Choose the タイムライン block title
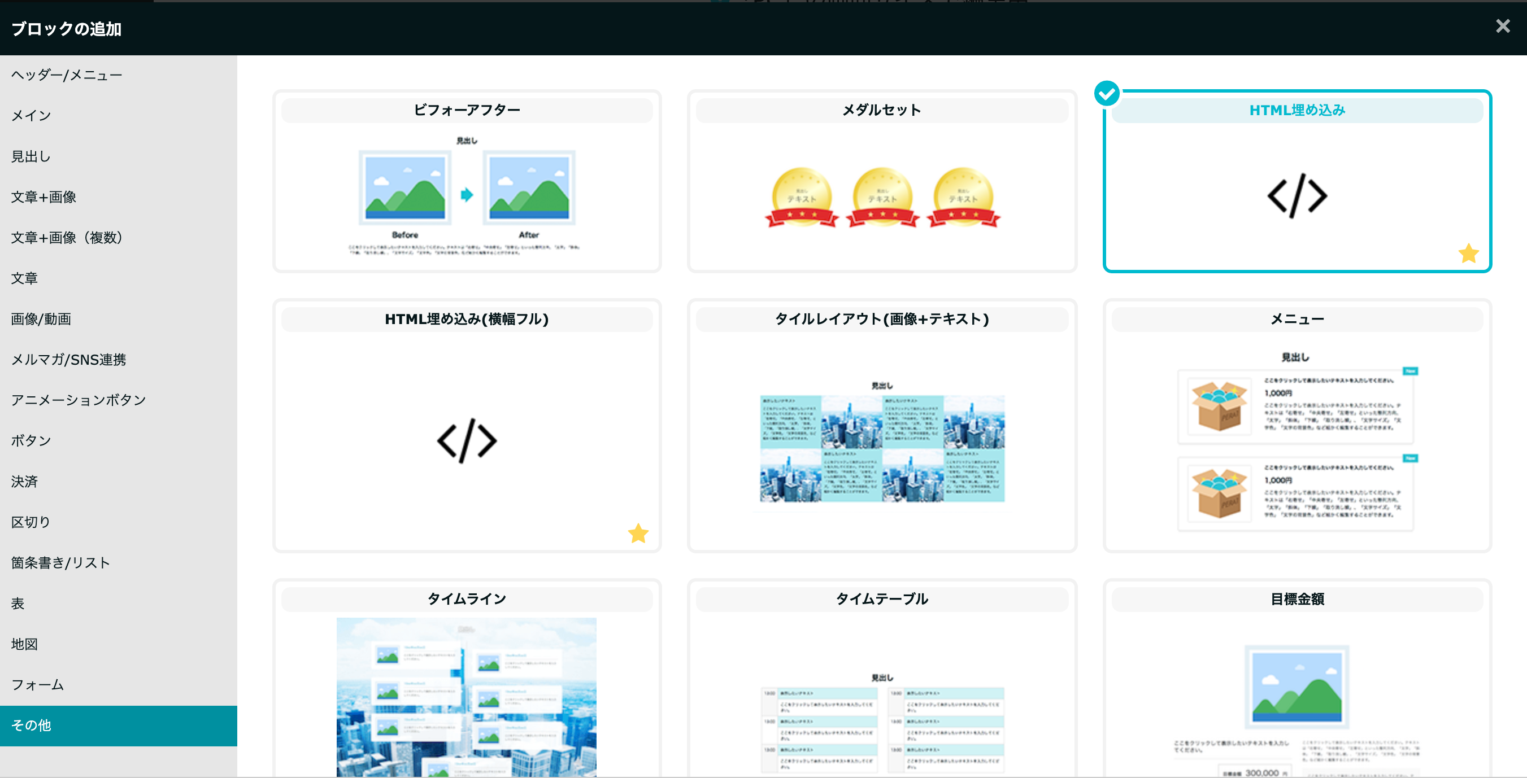The width and height of the screenshot is (1527, 778). [x=467, y=599]
